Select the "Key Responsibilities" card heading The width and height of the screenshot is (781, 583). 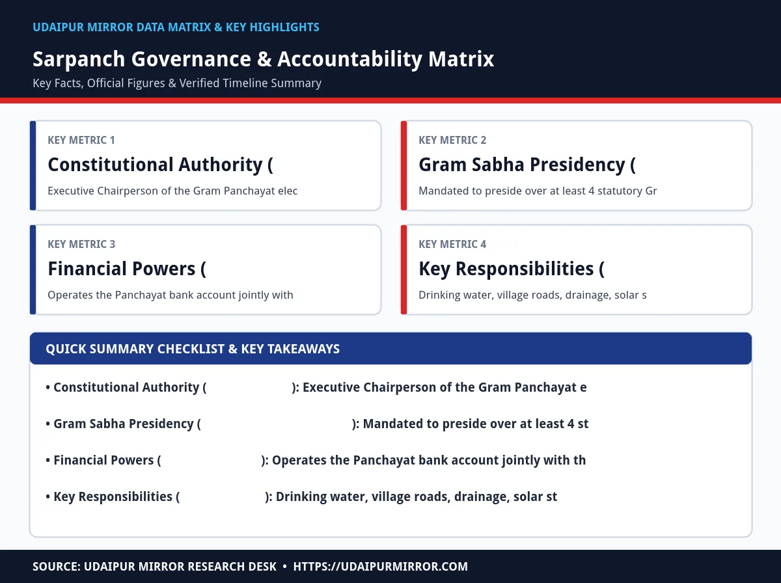tap(512, 269)
